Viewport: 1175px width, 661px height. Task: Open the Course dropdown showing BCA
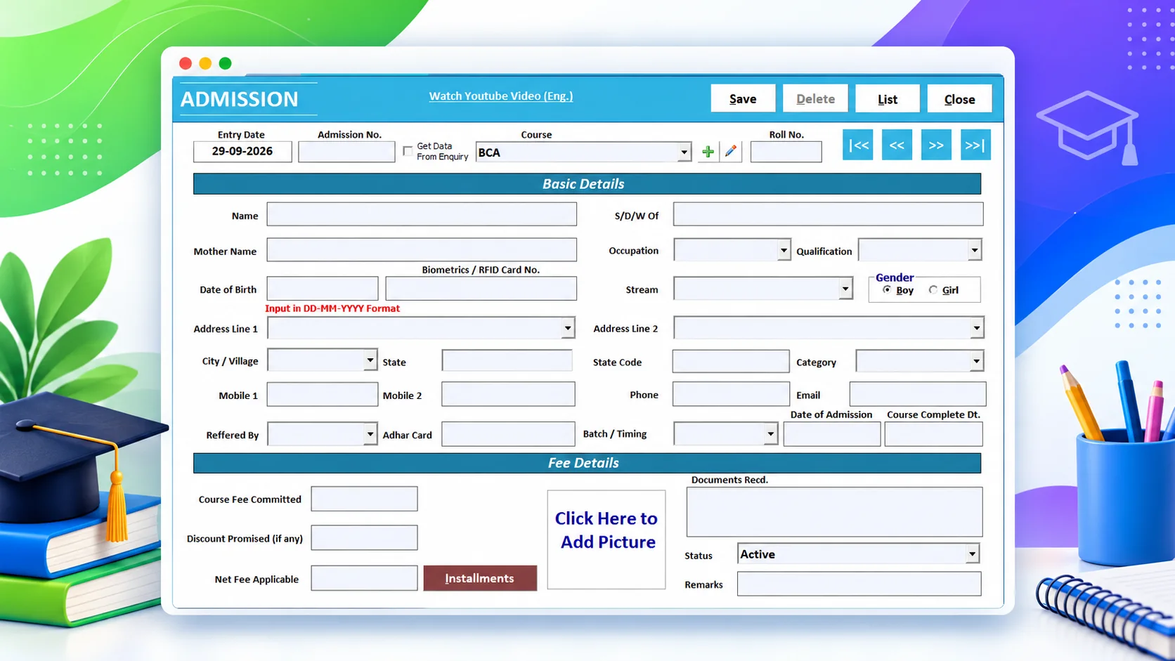pos(683,152)
